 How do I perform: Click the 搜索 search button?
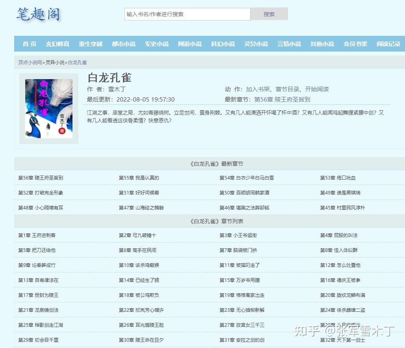click(x=269, y=14)
